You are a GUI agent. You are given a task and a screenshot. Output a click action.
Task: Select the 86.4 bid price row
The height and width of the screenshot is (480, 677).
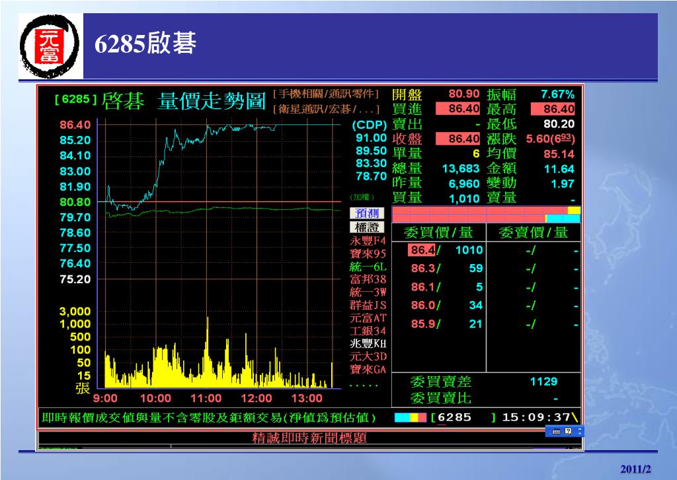[x=445, y=250]
